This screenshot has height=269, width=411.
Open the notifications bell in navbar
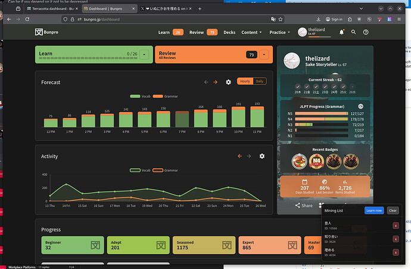(341, 32)
